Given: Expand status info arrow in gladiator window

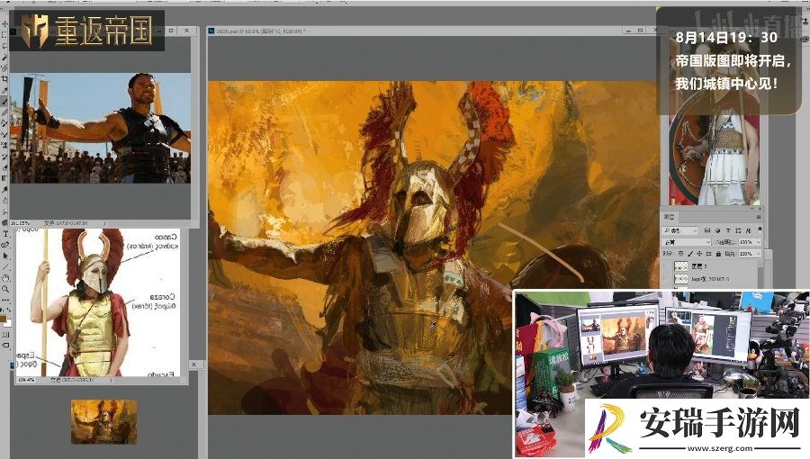Looking at the screenshot, I should 104,223.
